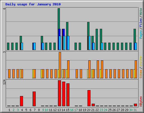Click day label 18 on x-axis
This screenshot has height=113, width=144.
pos(80,110)
